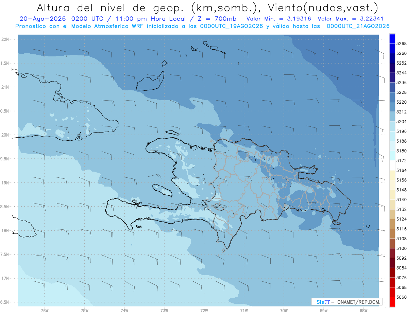Click the '20N' latitude label

[5, 135]
